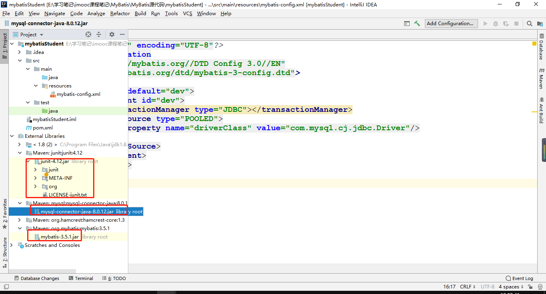Viewport: 546px width, 294px height.
Task: Expand the META-INF folder in junit jar
Action: coord(36,178)
